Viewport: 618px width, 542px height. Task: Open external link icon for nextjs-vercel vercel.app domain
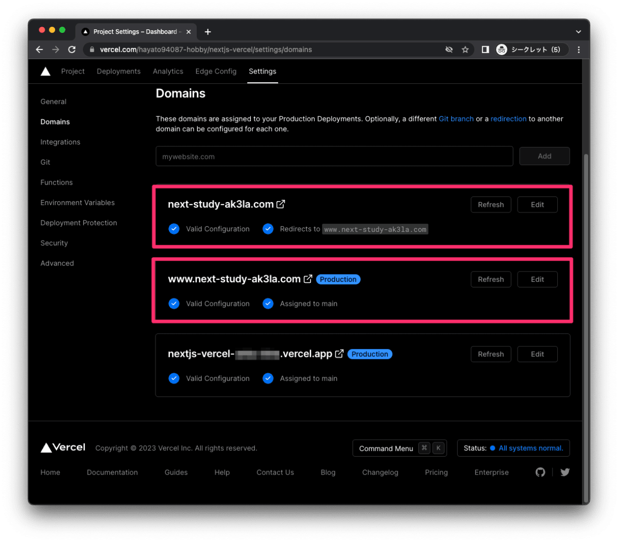339,354
